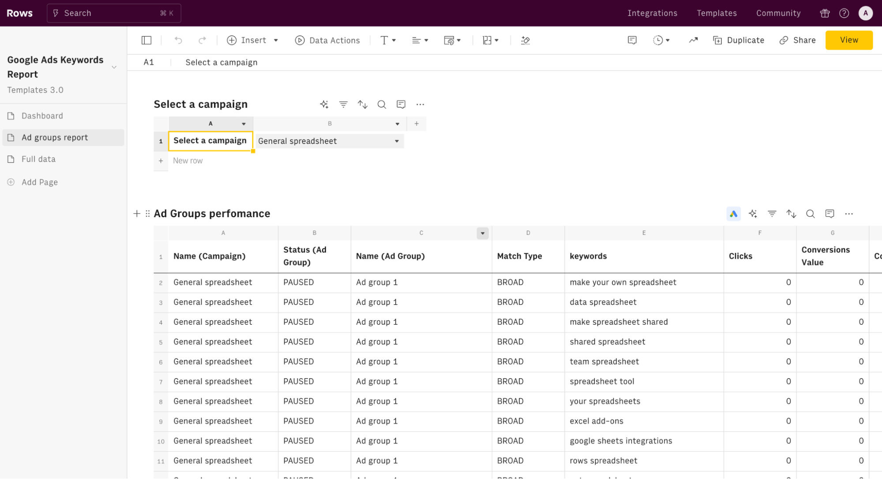
Task: Click the search icon in Ad Groups performance
Action: (810, 214)
